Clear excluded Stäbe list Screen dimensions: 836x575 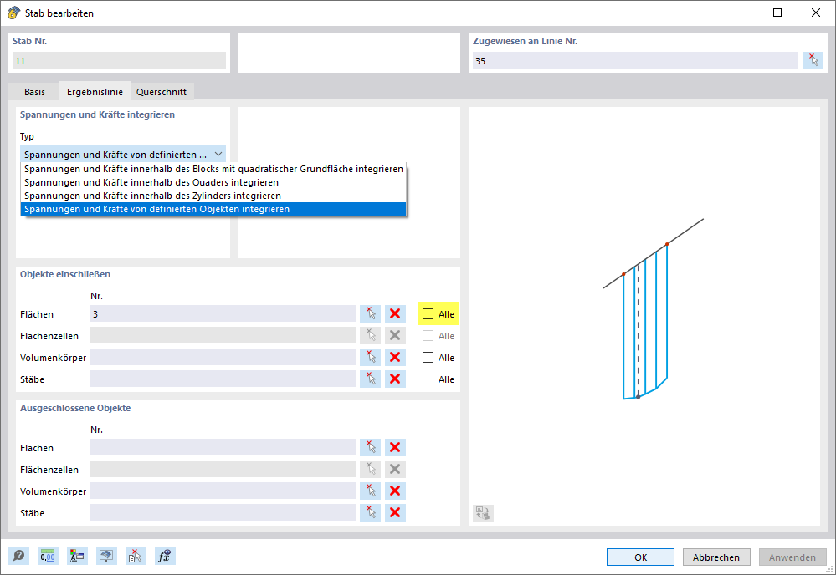(x=395, y=512)
